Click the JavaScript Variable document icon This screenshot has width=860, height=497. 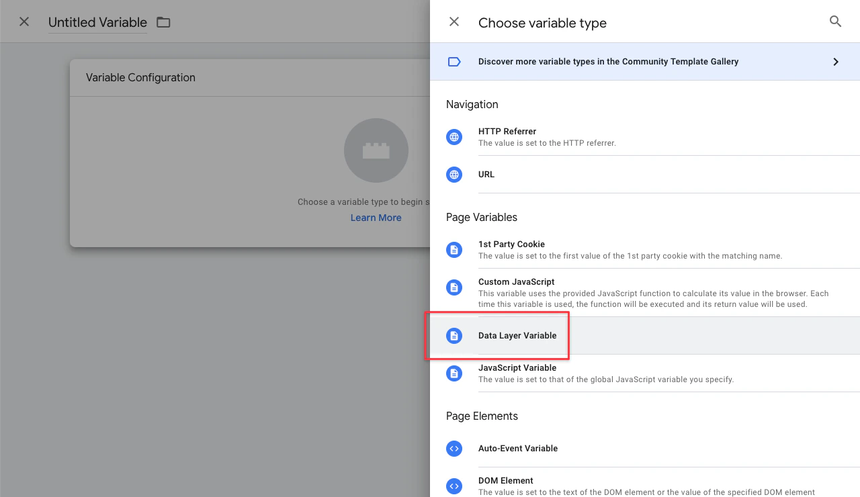[454, 373]
